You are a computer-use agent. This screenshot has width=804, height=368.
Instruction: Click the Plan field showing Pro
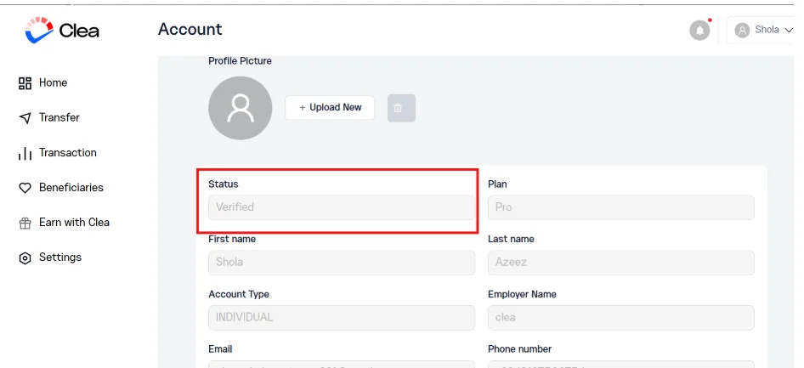point(621,207)
